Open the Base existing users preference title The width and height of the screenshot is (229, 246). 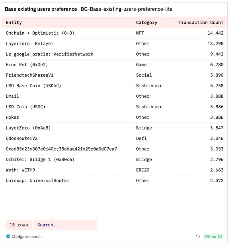[41, 9]
